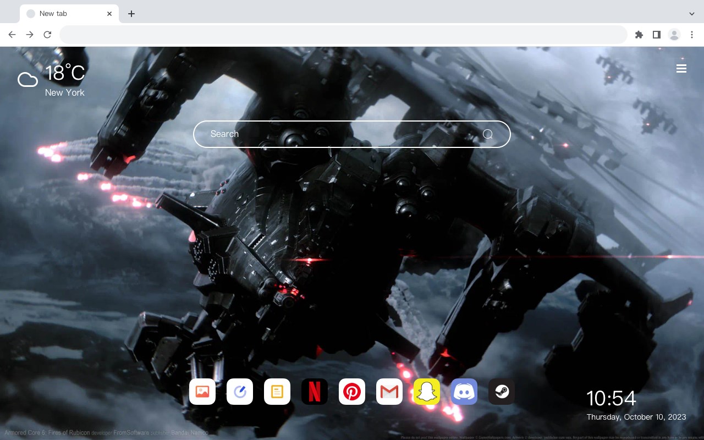Viewport: 704px width, 440px height.
Task: Open the blue circular task shortcut icon
Action: click(240, 392)
